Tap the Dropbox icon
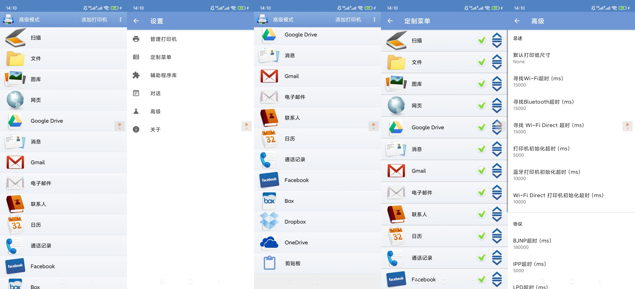The height and width of the screenshot is (289, 635). pyautogui.click(x=269, y=222)
